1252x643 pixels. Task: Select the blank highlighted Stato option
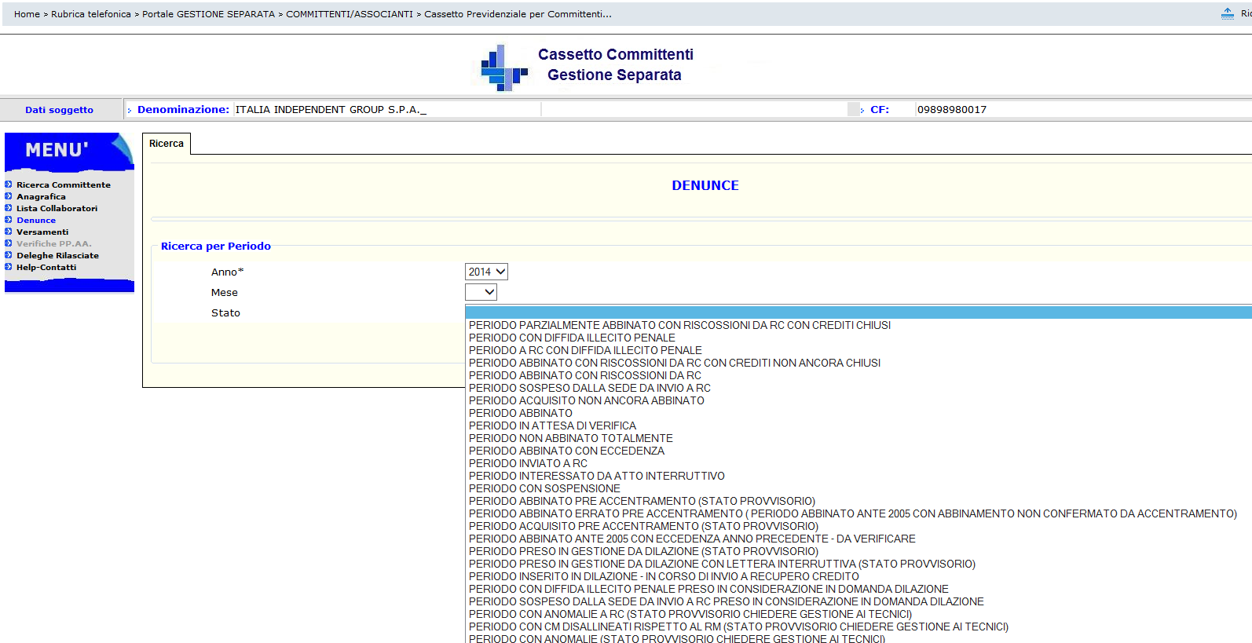point(858,312)
